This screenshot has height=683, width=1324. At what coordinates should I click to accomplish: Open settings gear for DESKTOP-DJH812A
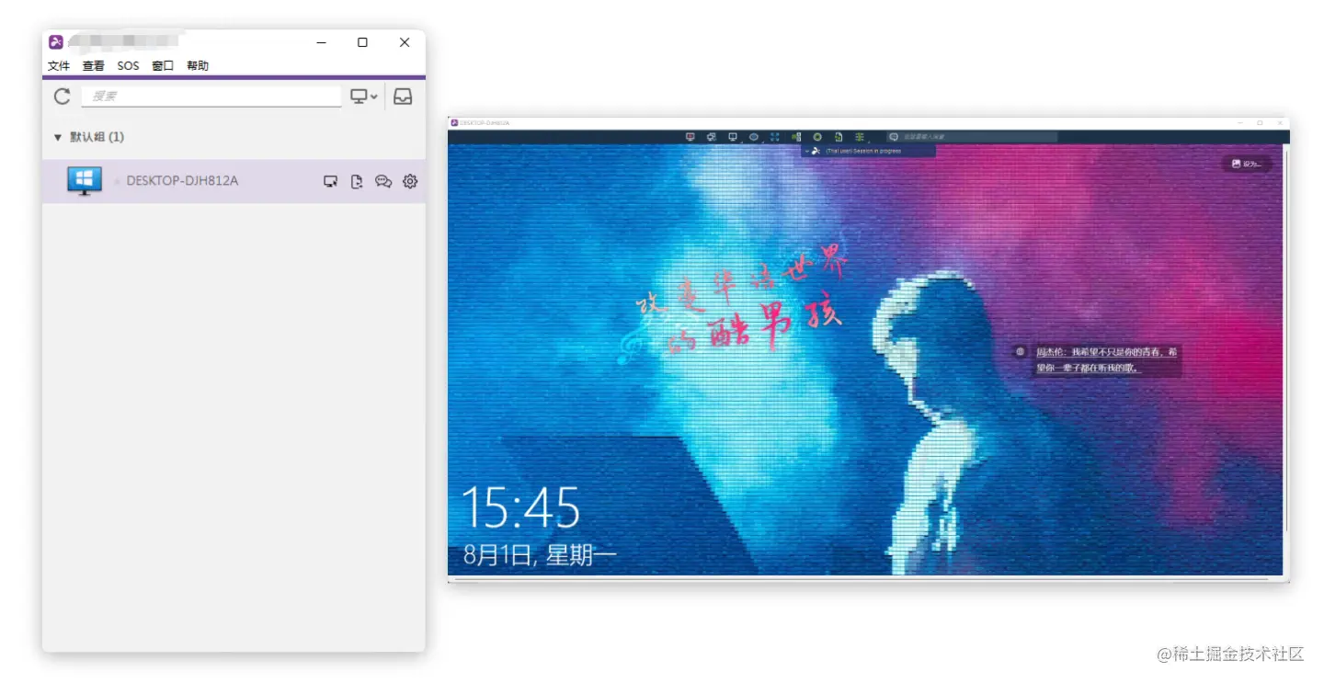410,181
